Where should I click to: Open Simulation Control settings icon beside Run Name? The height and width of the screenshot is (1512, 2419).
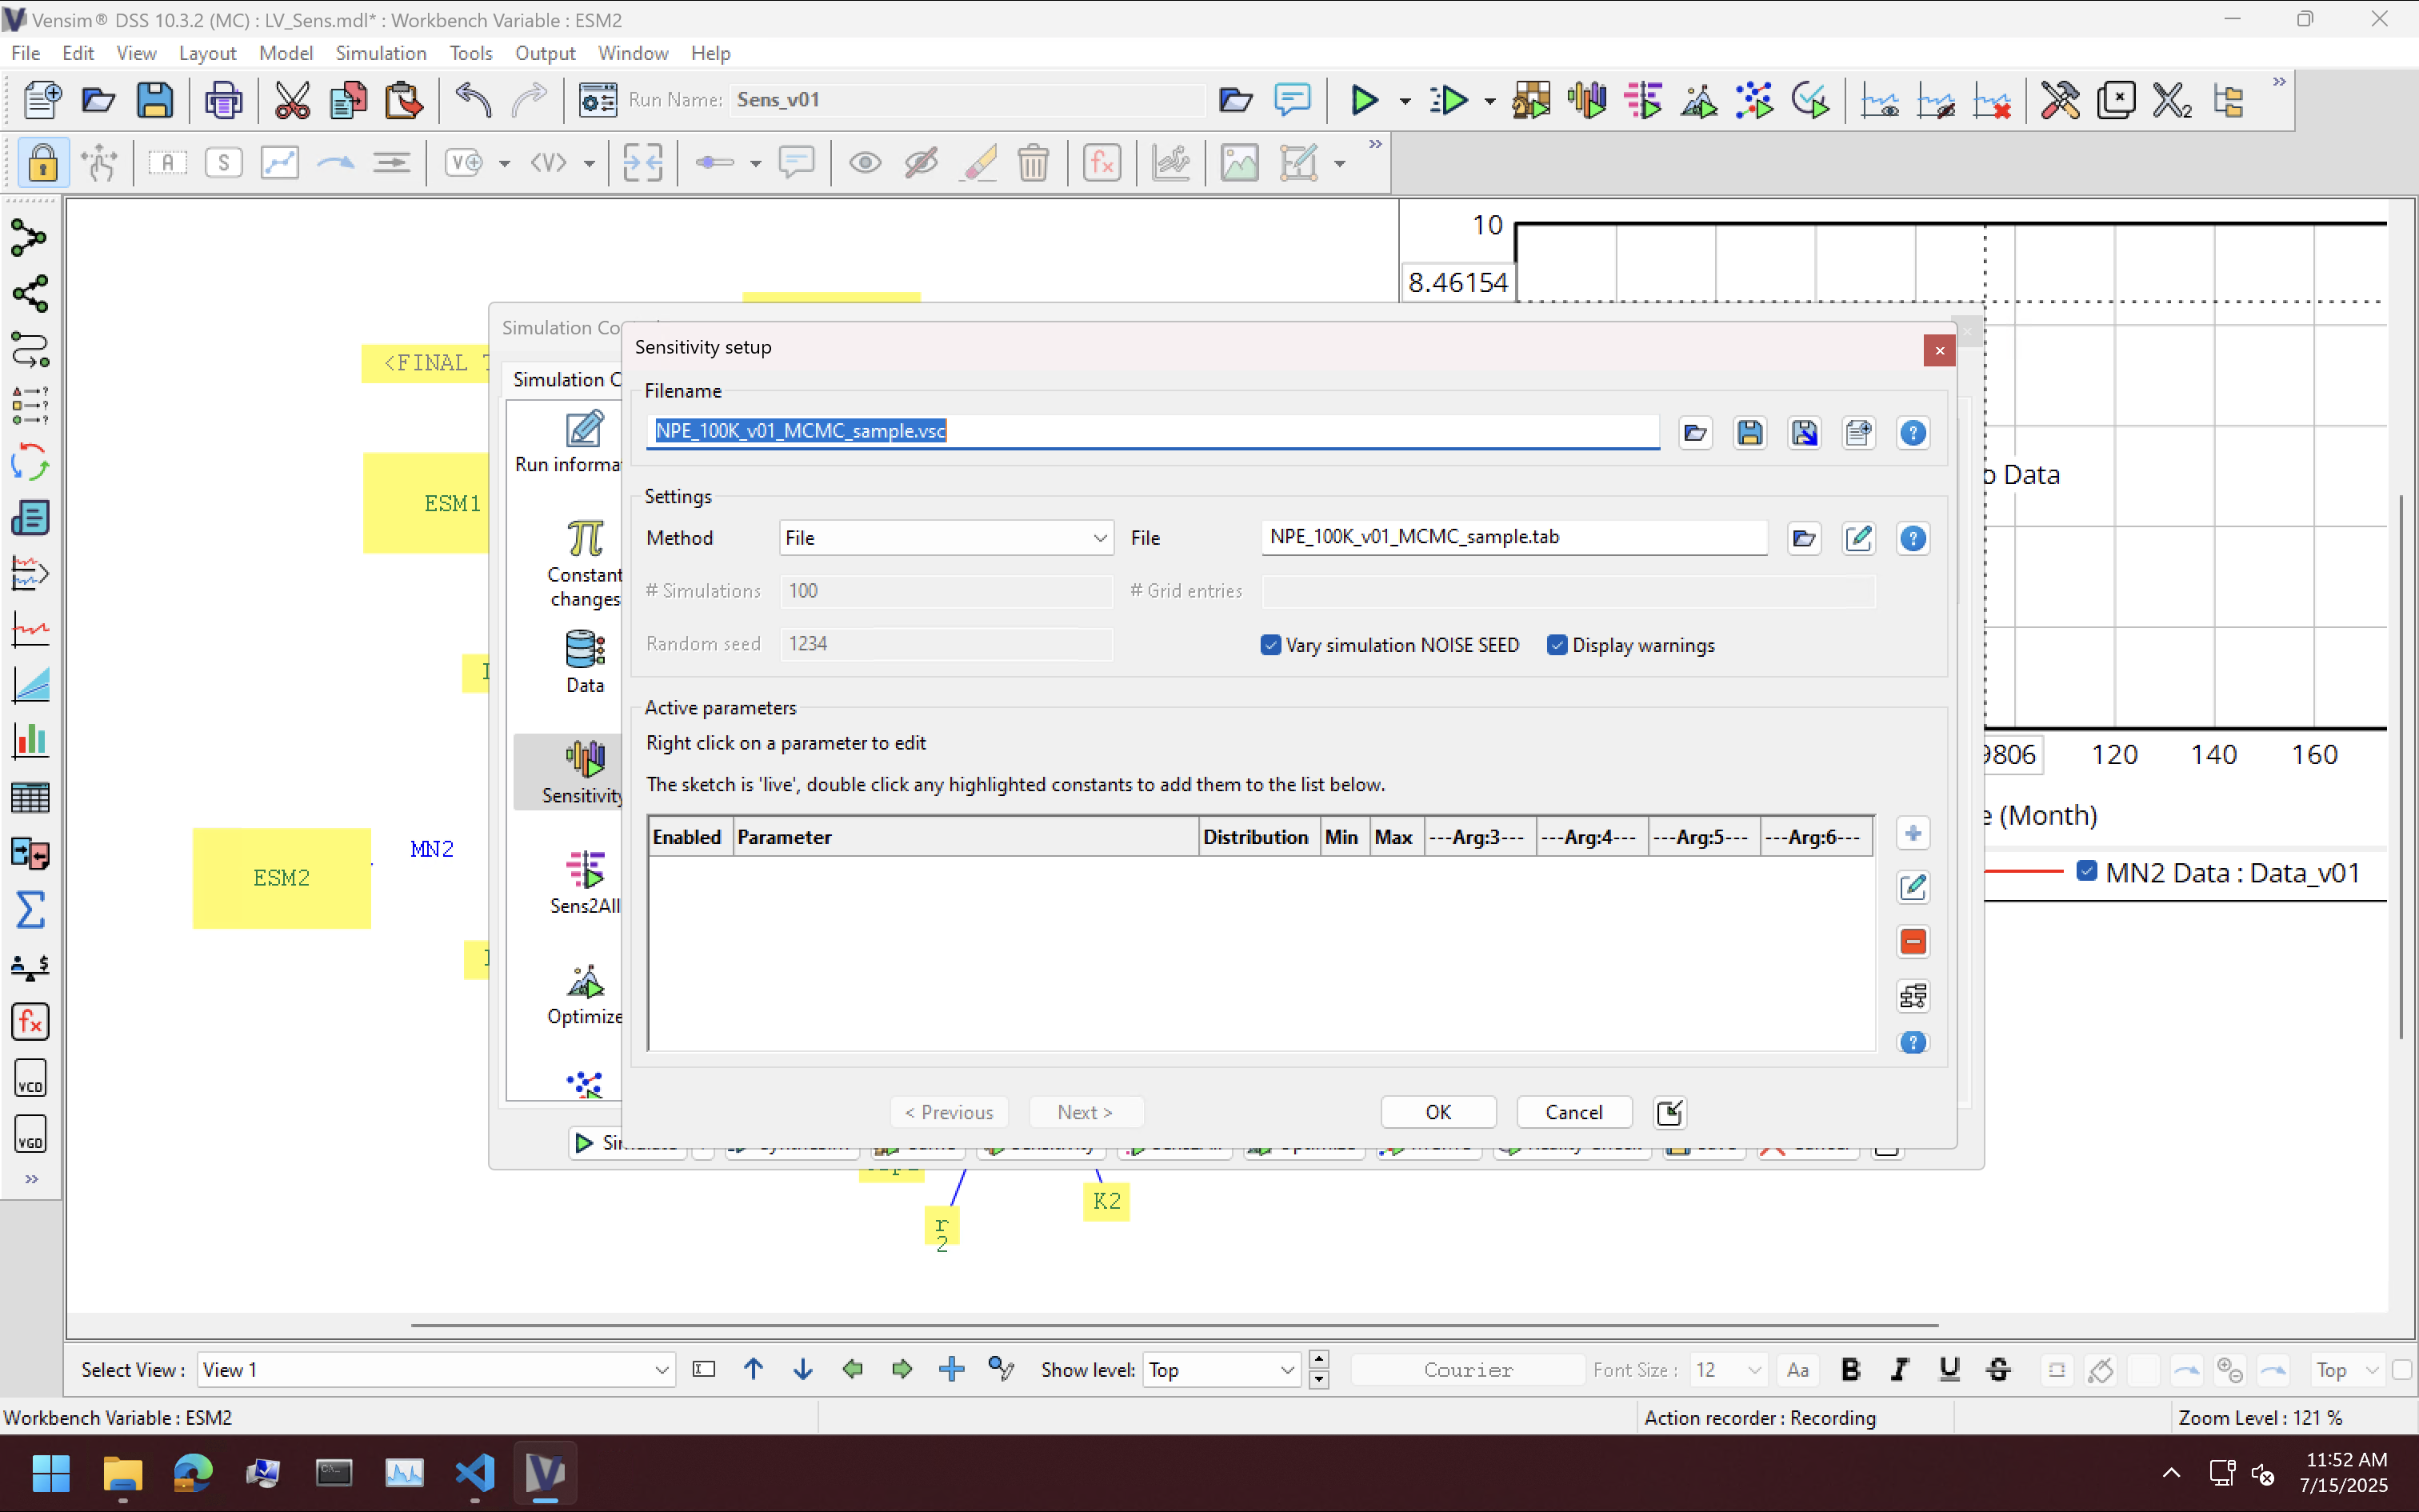[598, 100]
